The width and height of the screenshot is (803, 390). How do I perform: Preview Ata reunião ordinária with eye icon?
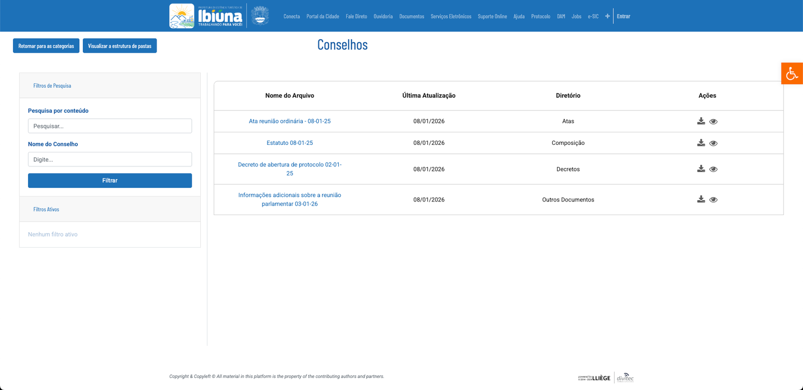pos(713,121)
